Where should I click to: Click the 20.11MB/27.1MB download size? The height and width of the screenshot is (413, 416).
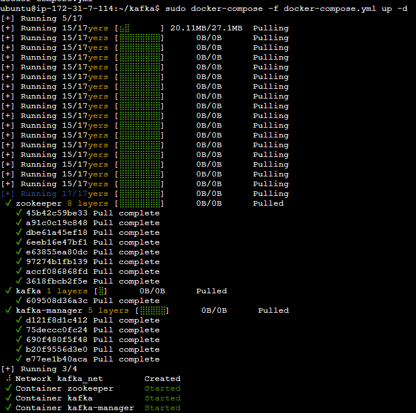click(x=206, y=28)
